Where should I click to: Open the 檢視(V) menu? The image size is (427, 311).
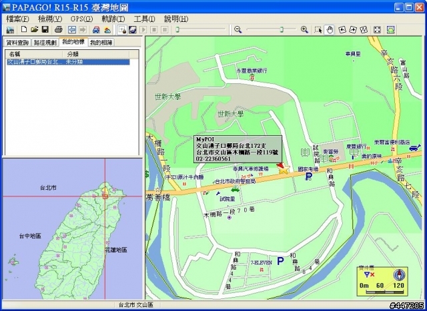(50, 19)
